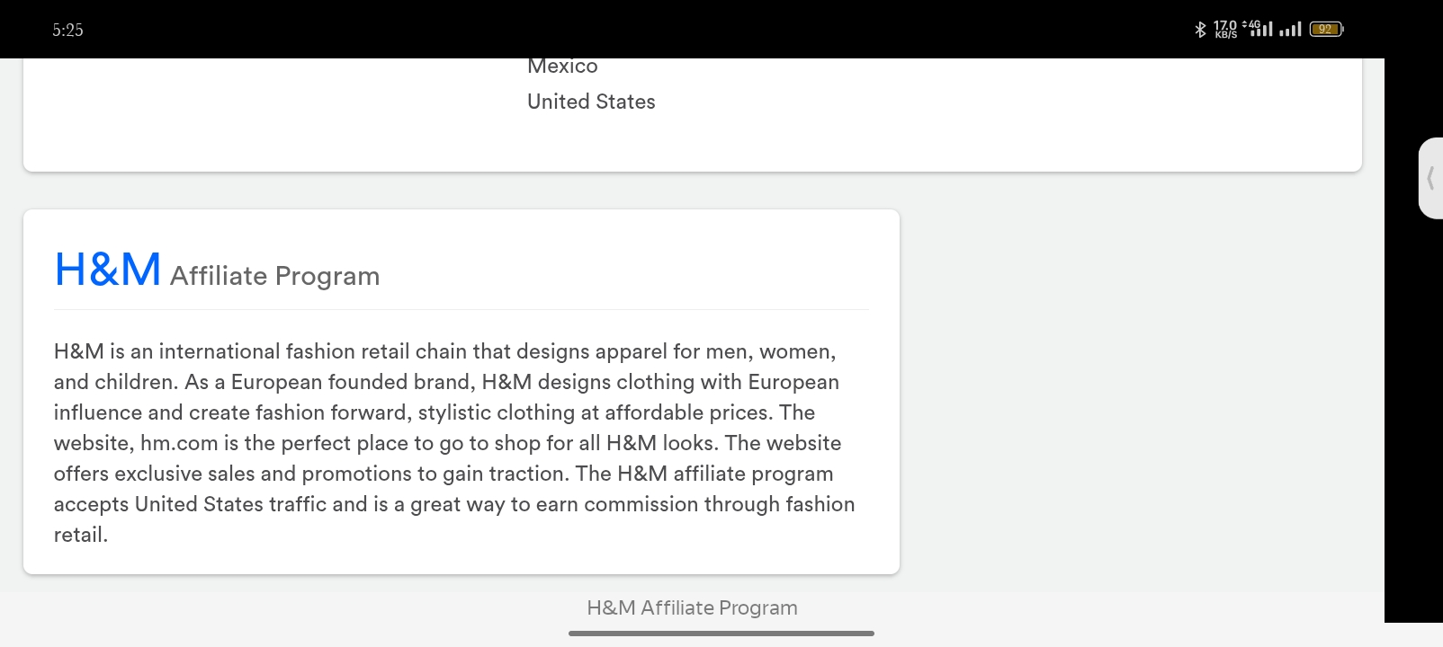Open the side panel chevron handle

coord(1430,178)
